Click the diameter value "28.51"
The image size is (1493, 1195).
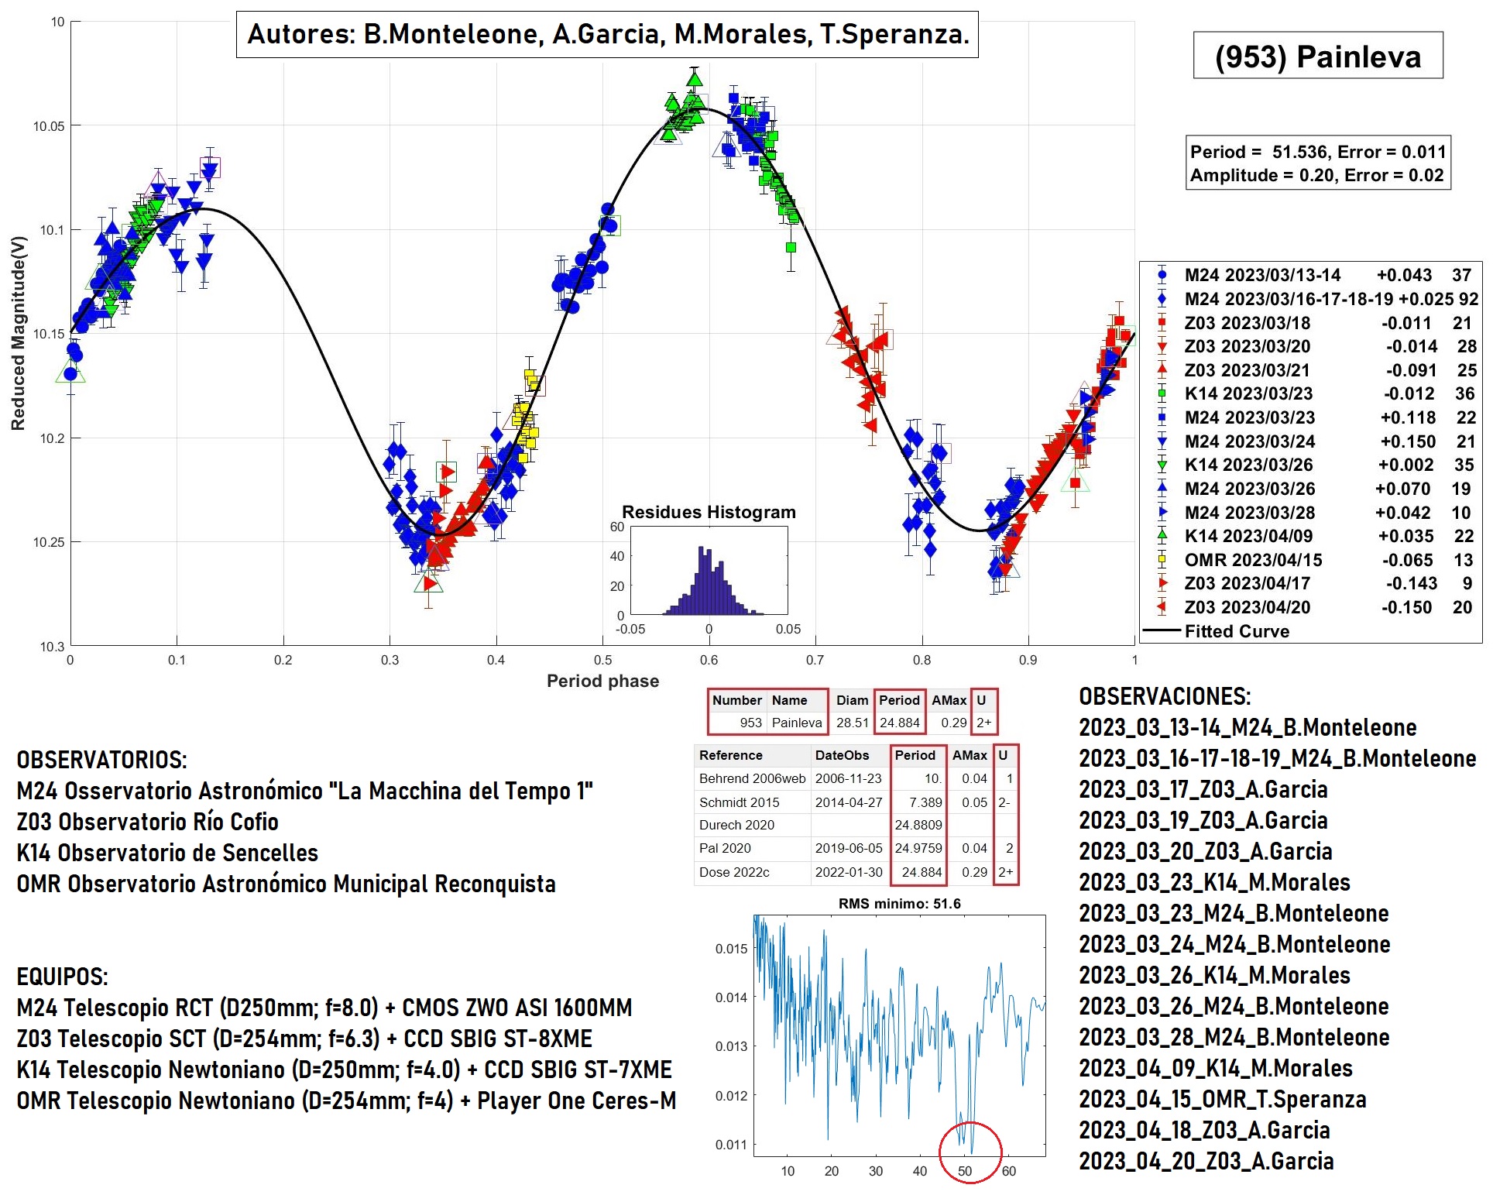point(852,723)
